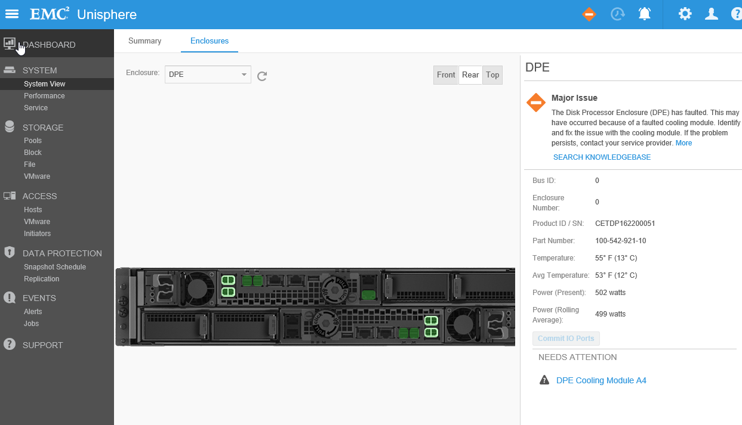The height and width of the screenshot is (425, 742).
Task: Click DPE Cooling Module A4 under Needs Attention
Action: (x=601, y=380)
